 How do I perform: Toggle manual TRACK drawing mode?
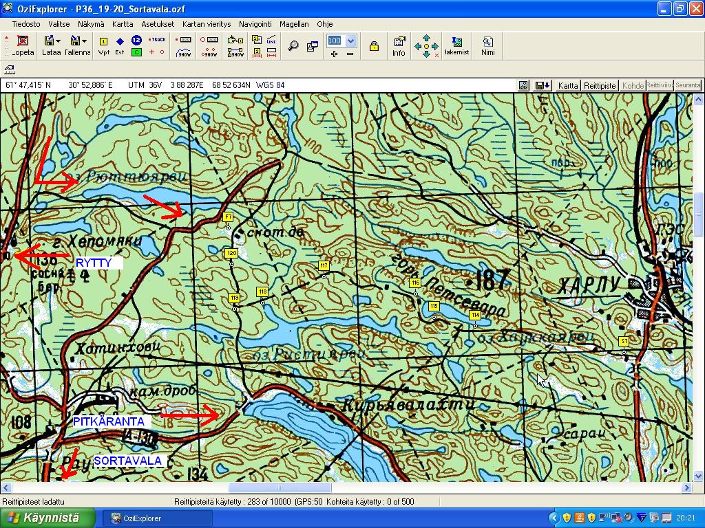click(157, 41)
